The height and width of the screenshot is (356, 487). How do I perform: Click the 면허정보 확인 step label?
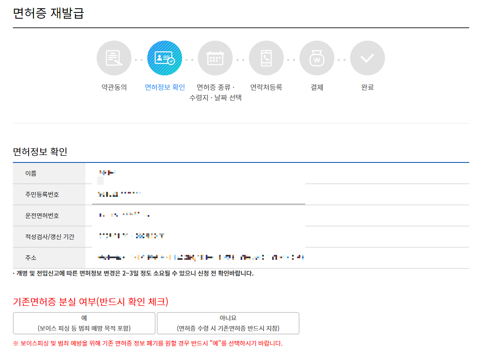(164, 87)
